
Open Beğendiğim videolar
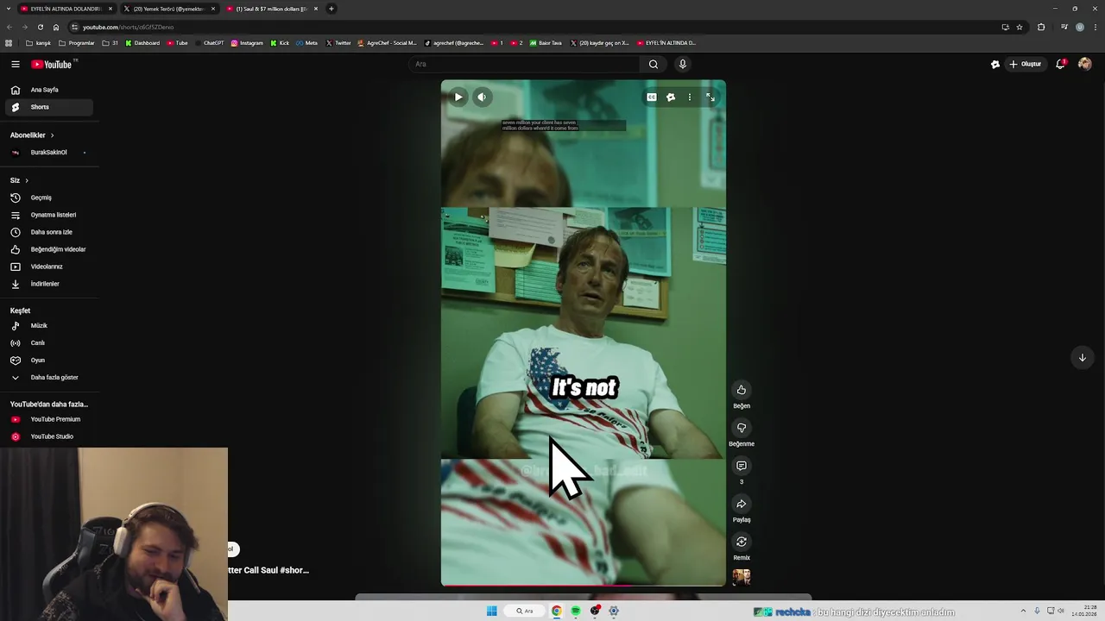[x=49, y=249]
